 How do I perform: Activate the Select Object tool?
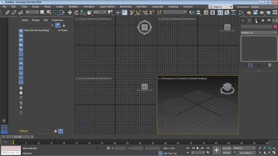pyautogui.click(x=43, y=13)
